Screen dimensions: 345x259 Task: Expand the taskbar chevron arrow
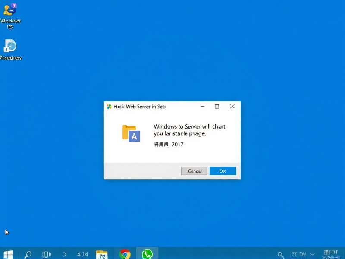pyautogui.click(x=65, y=254)
